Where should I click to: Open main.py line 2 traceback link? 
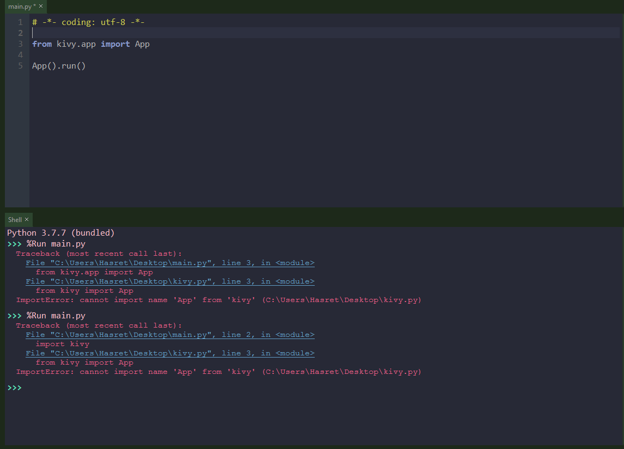(170, 335)
